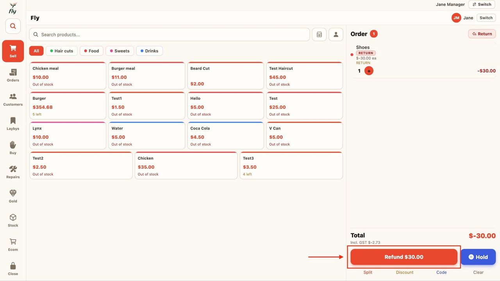Open Stock from the sidebar

13,221
